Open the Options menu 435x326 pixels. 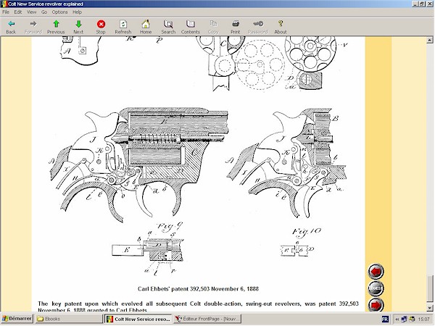click(59, 12)
